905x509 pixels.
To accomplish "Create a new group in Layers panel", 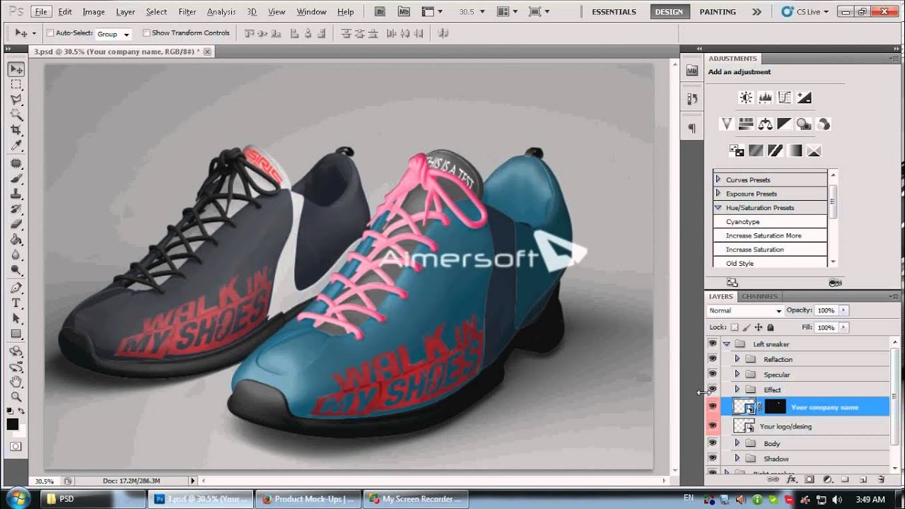I will [845, 479].
